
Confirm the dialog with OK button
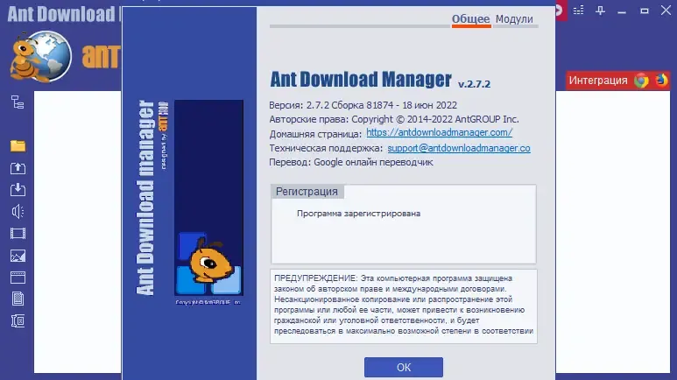(x=403, y=367)
